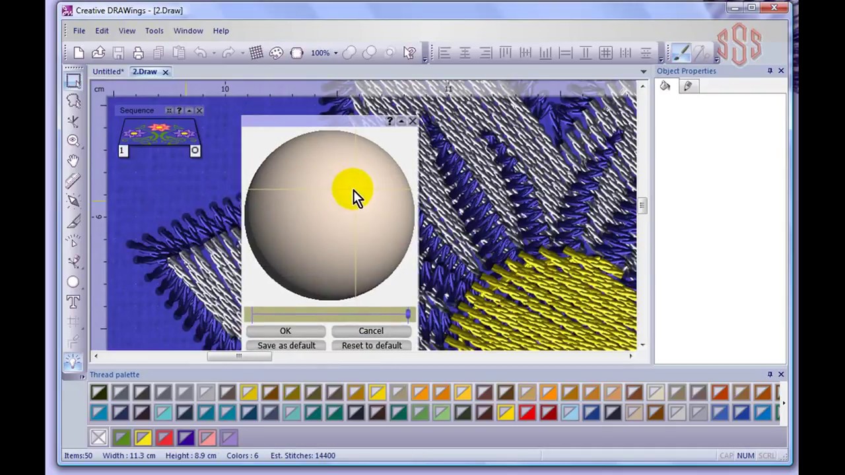Click the align left icon
The image size is (845, 475).
[444, 53]
